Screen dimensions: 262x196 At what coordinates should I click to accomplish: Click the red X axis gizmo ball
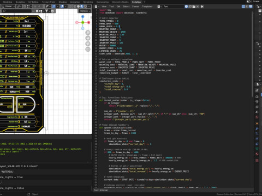(x=88, y=22)
